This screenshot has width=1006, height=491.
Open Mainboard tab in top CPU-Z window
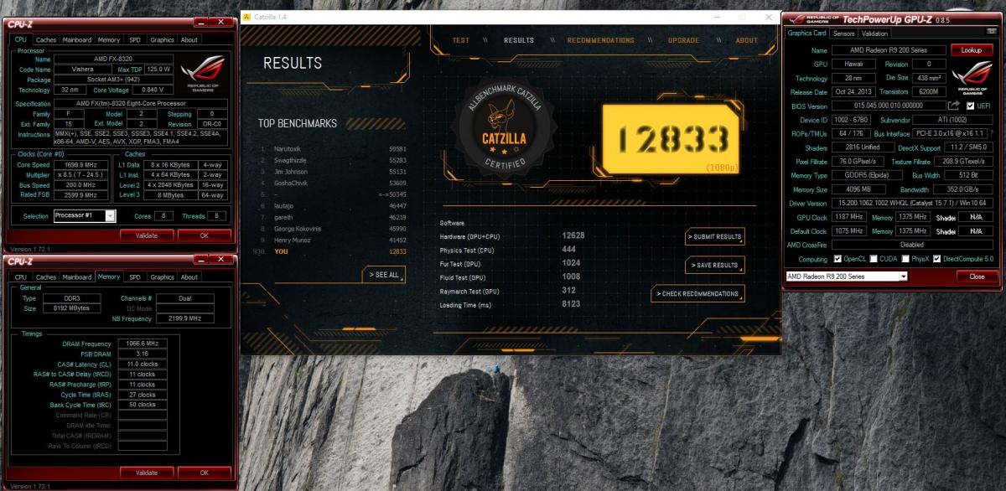pyautogui.click(x=77, y=39)
